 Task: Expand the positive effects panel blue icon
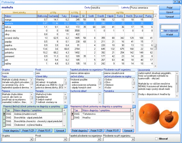click(66, 107)
